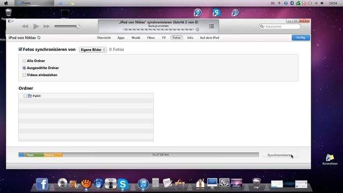Viewport: 343px width, 193px height.
Task: Click the backup progress bar in the status display
Action: pos(159,29)
